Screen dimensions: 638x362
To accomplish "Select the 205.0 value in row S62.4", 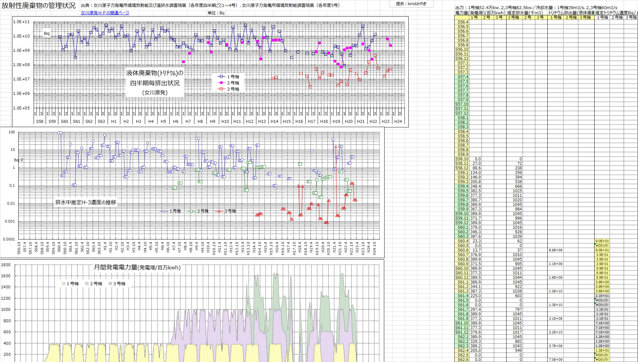I will tap(475, 351).
